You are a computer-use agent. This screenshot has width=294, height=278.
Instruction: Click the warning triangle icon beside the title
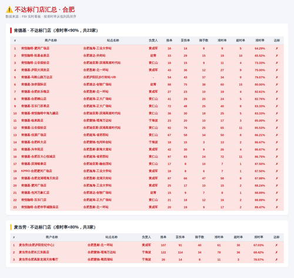(x=9, y=9)
